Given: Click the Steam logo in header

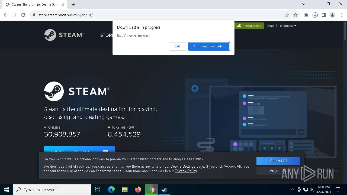Looking at the screenshot, I should coord(64,35).
